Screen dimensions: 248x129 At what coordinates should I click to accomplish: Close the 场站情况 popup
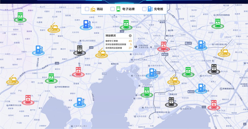[130, 36]
